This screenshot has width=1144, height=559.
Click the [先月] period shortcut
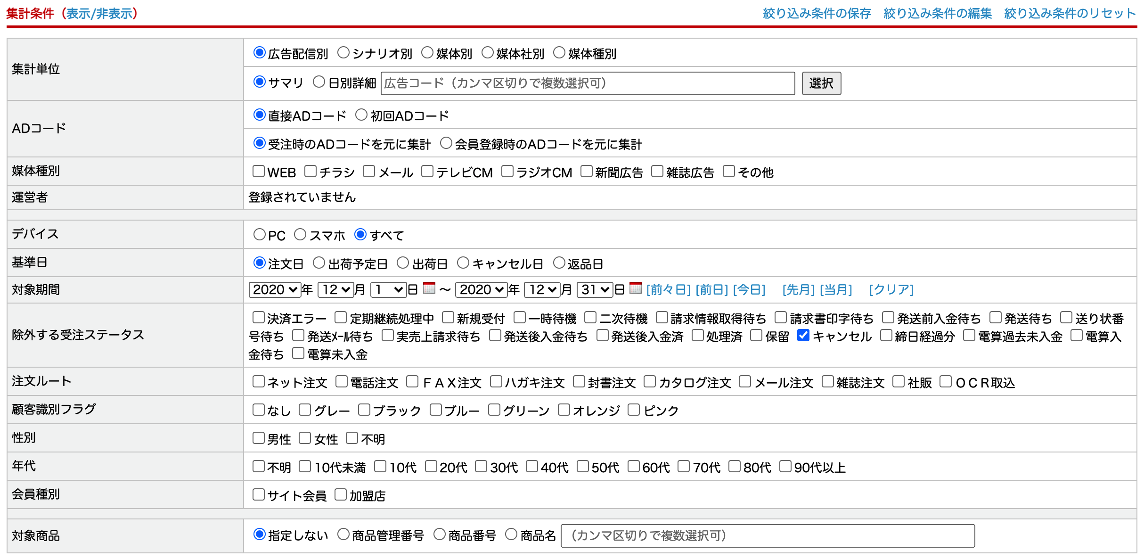click(798, 289)
